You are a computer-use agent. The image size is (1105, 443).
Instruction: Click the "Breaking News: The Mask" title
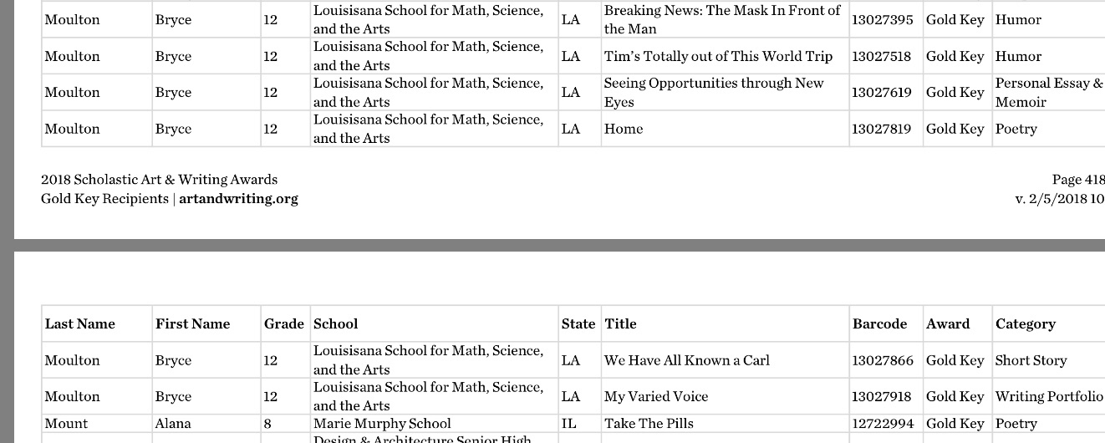721,19
